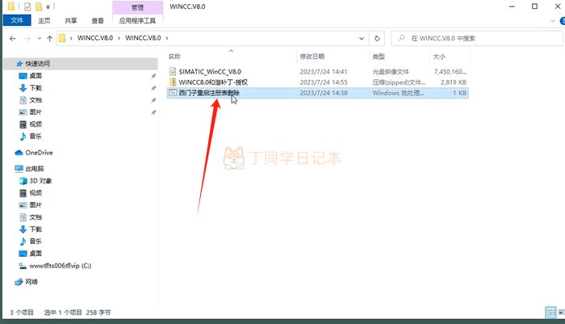Image resolution: width=565 pixels, height=324 pixels.
Task: Expand the address bar history dropdown
Action: pos(362,38)
